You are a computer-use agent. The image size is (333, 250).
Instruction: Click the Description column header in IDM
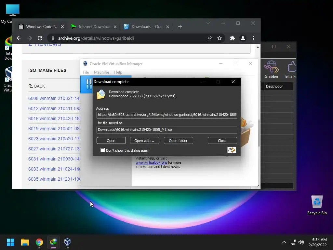[x=278, y=86]
